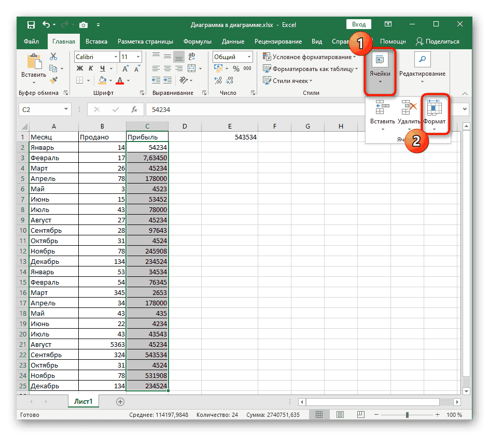The height and width of the screenshot is (436, 489).
Task: Click the Вход sign-in button
Action: (x=359, y=24)
